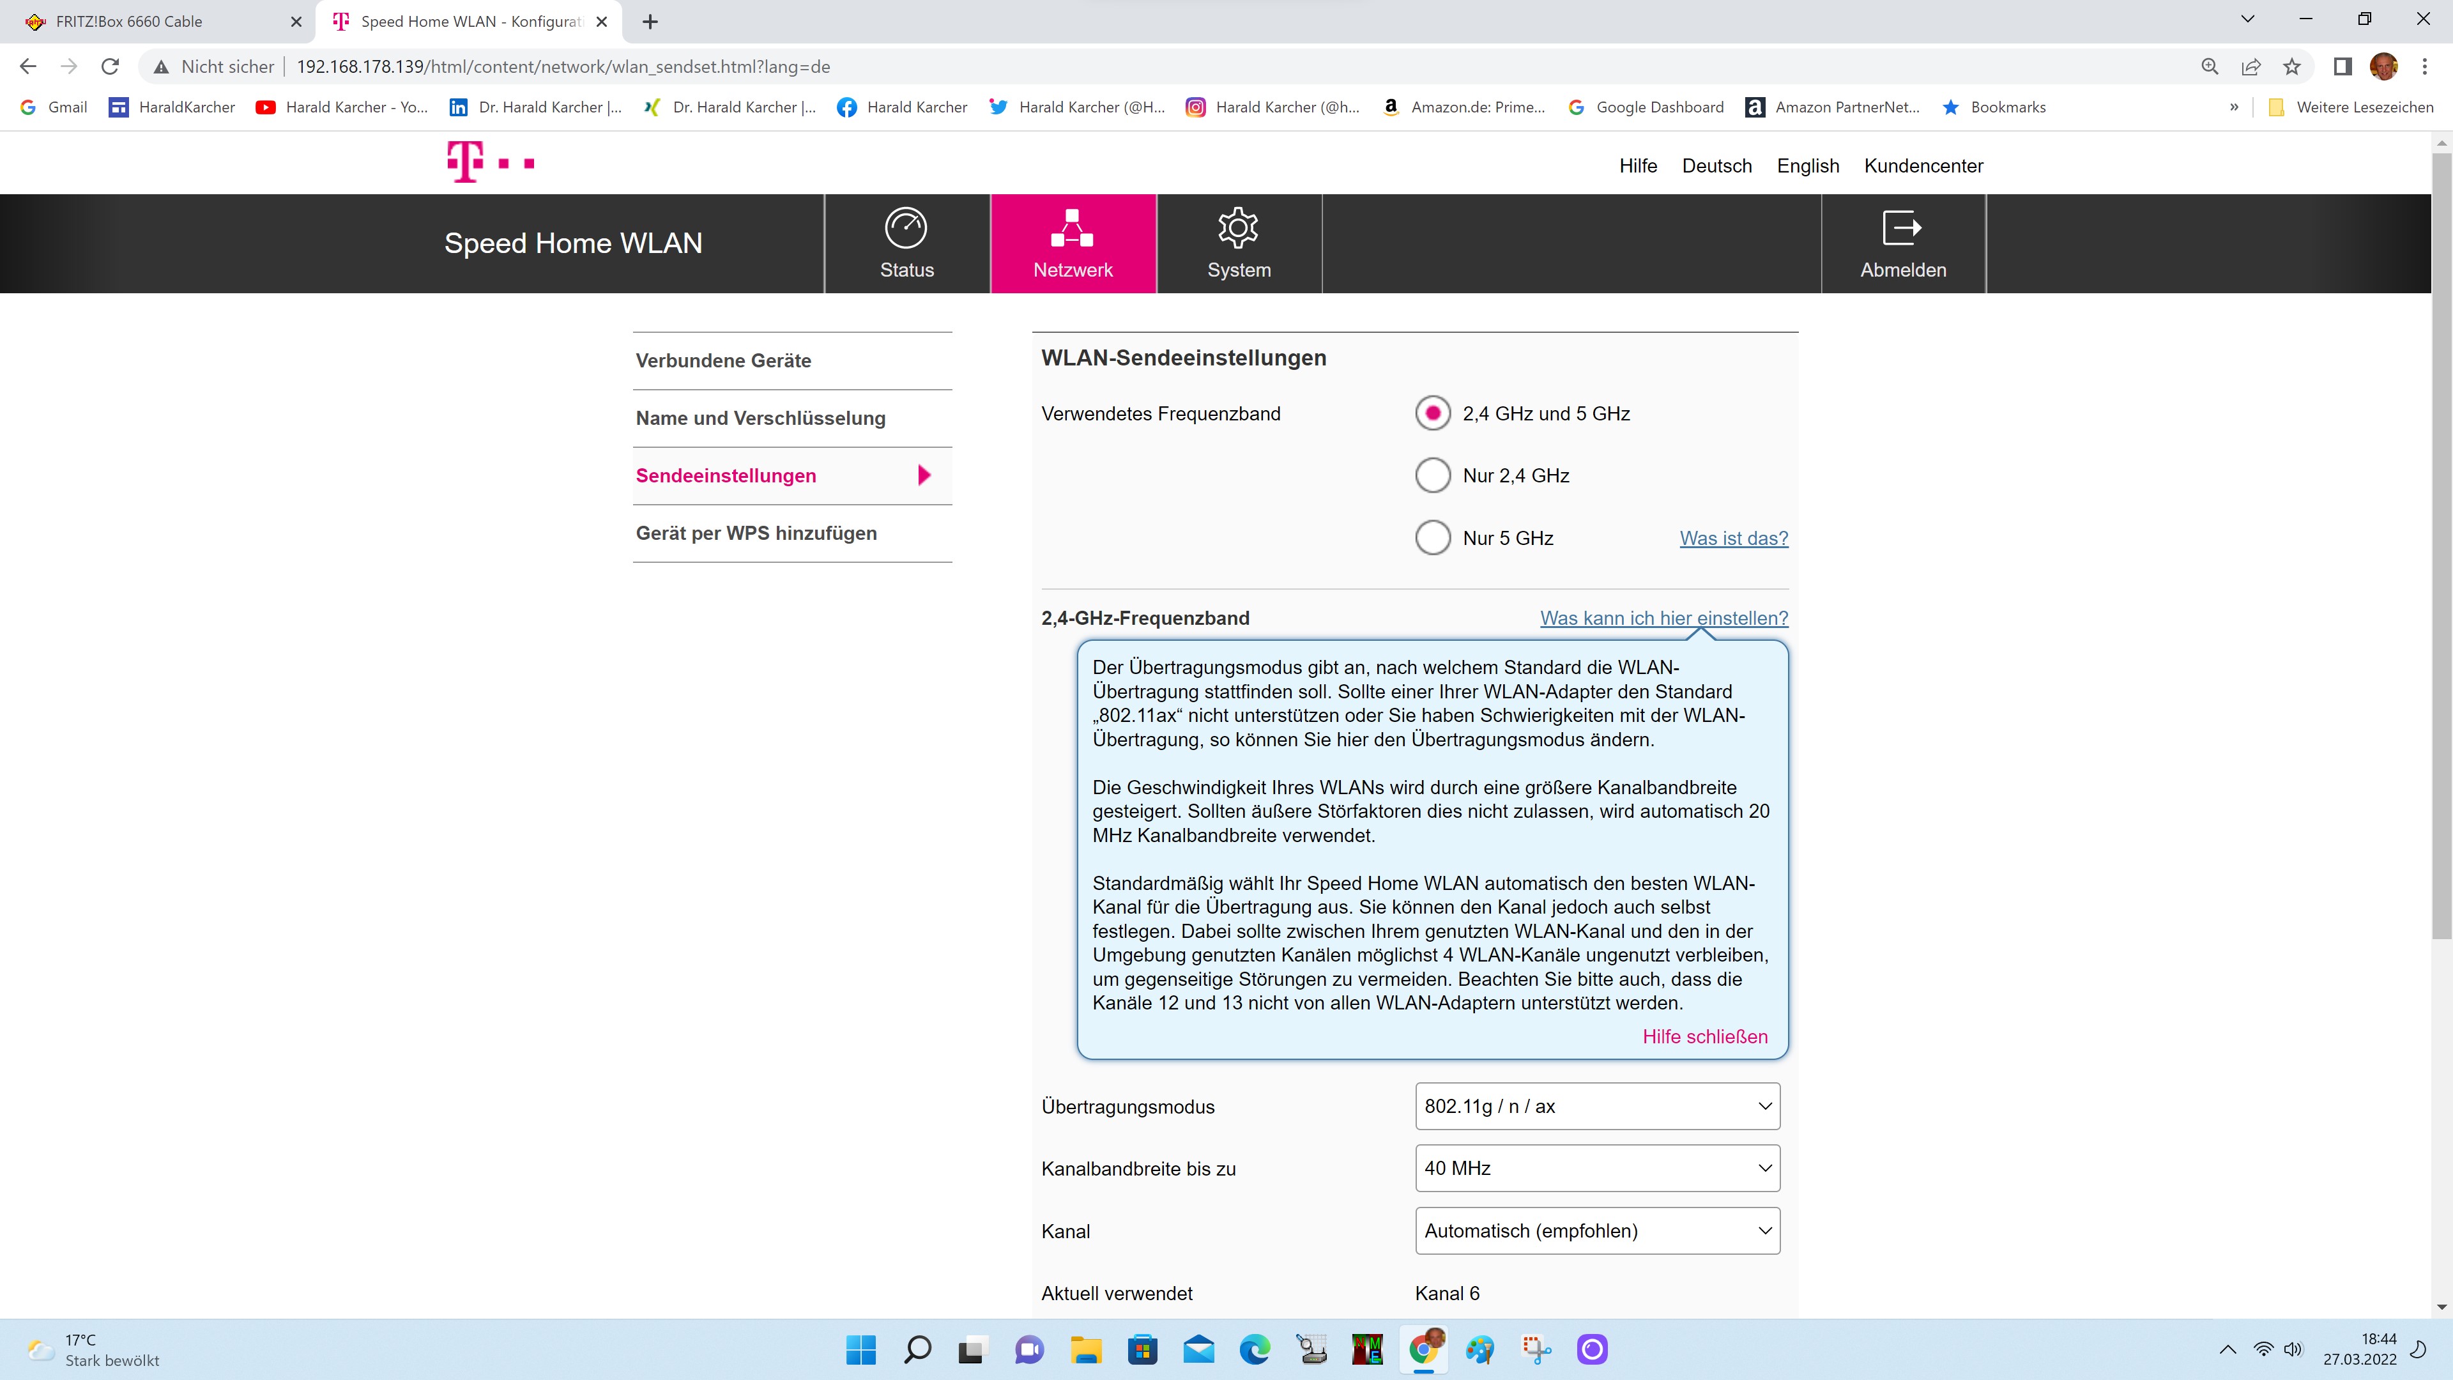This screenshot has width=2453, height=1380.
Task: Bookmark this page with the star icon
Action: (x=2291, y=66)
